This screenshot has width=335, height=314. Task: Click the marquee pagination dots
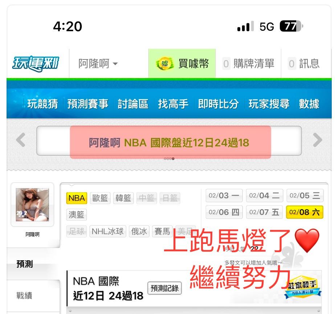coord(169,159)
